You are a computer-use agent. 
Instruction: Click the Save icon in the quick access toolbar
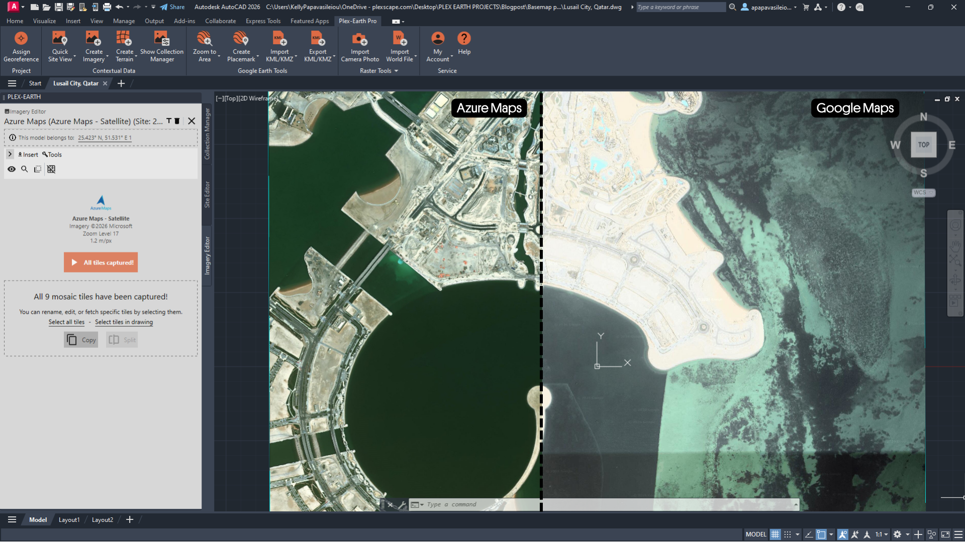[x=59, y=7]
